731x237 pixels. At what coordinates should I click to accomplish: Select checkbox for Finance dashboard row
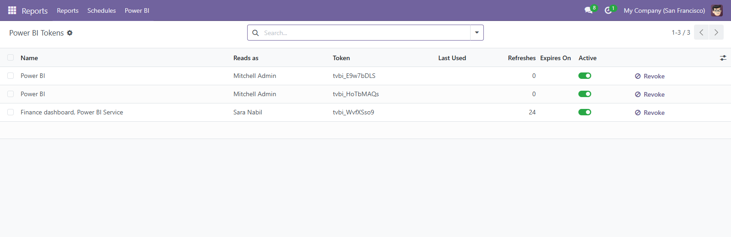(11, 112)
